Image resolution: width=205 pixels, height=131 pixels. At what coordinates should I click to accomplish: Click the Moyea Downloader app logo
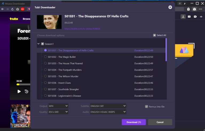pyautogui.click(x=3, y=3)
